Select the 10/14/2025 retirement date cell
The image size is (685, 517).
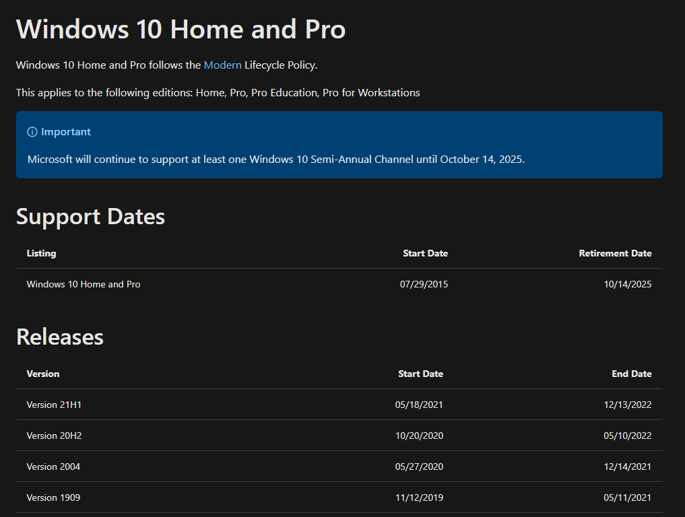click(x=627, y=284)
